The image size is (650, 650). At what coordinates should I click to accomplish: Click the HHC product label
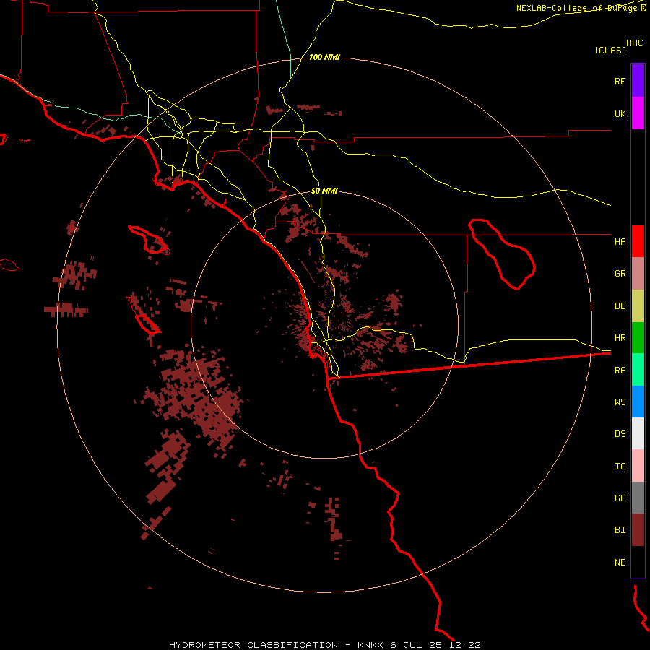pyautogui.click(x=635, y=43)
